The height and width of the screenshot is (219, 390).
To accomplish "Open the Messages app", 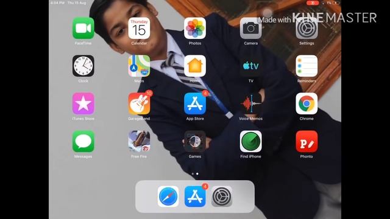I will coord(83,141).
